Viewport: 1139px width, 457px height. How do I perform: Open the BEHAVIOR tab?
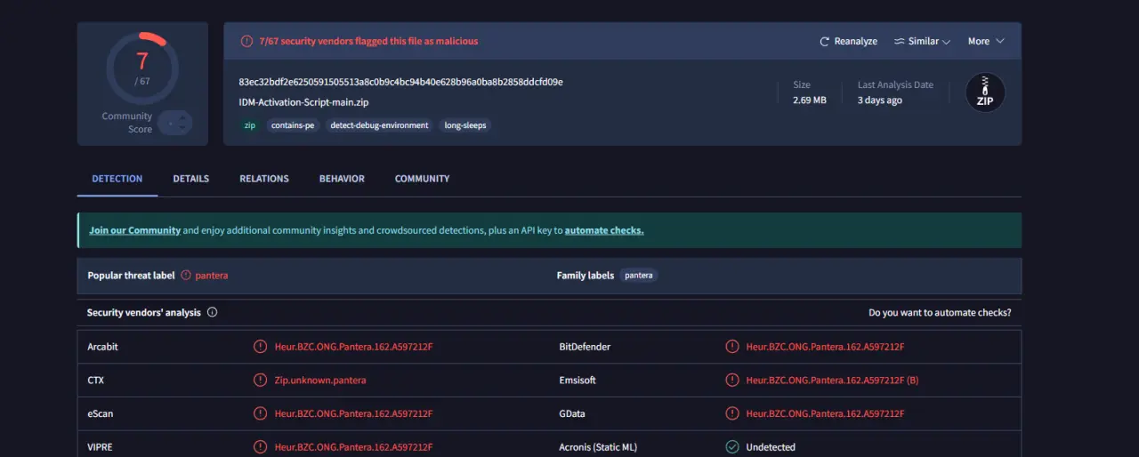coord(342,179)
